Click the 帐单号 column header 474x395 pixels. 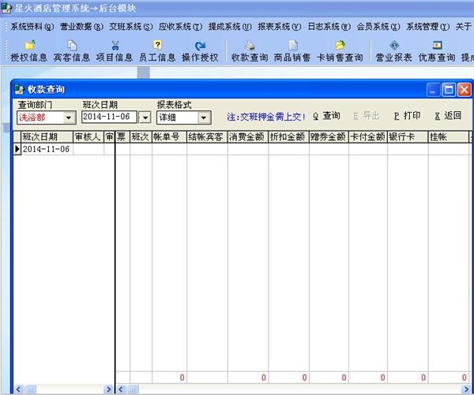point(169,137)
